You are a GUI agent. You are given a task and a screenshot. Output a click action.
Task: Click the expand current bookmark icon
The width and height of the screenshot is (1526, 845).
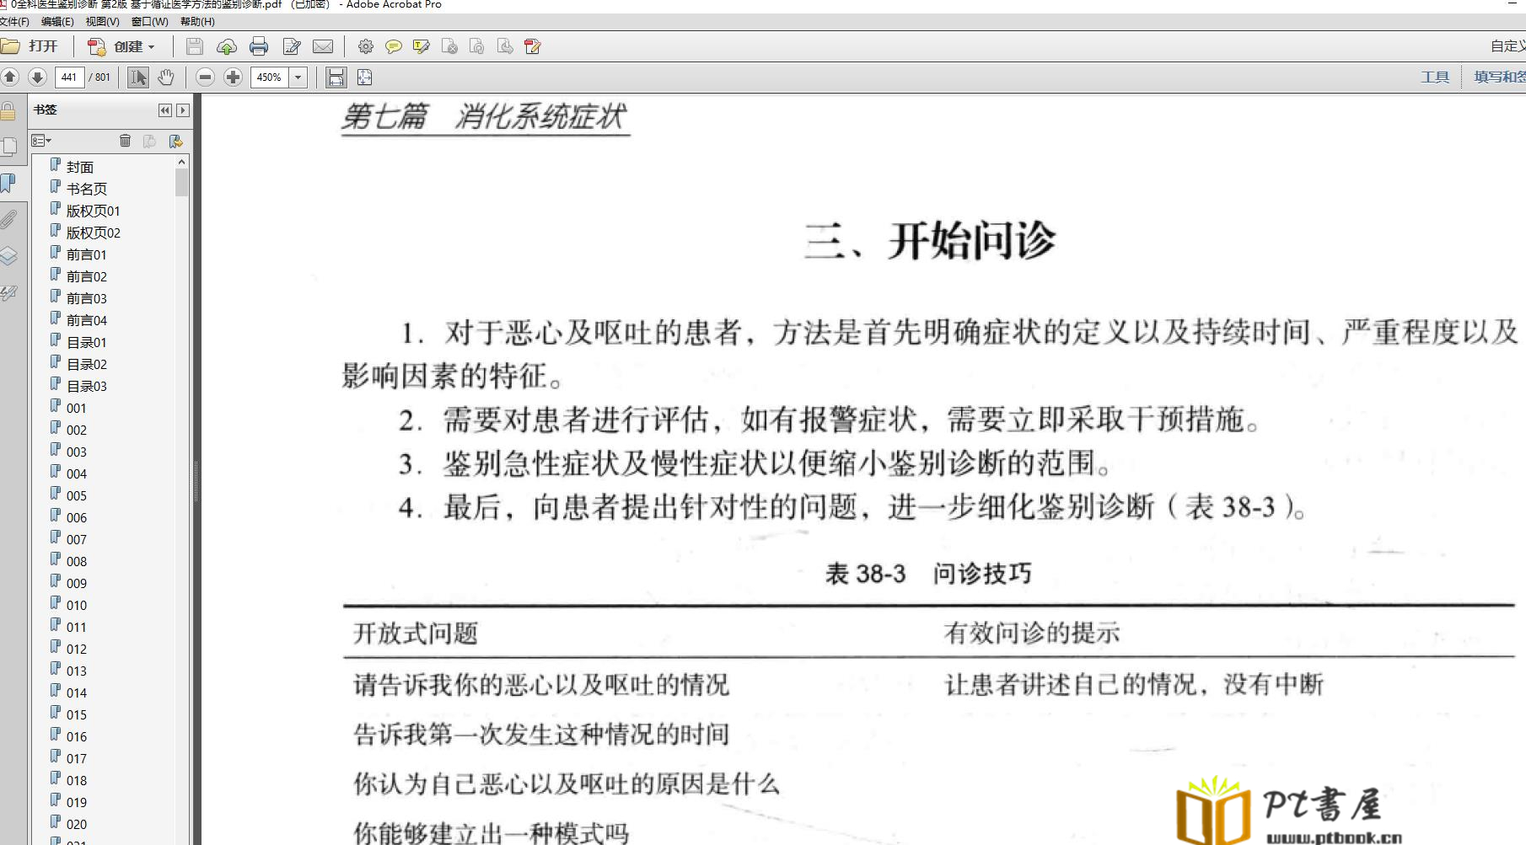tap(175, 141)
